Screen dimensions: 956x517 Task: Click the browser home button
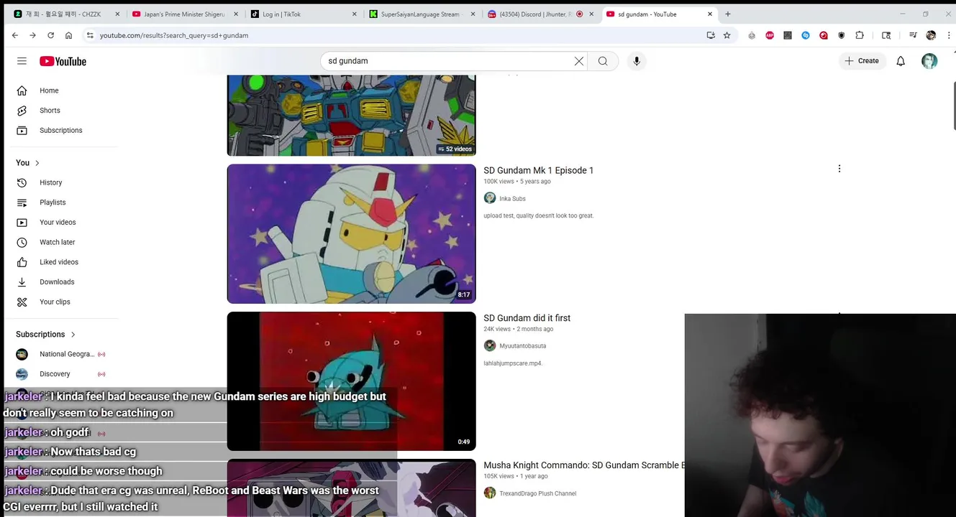point(68,35)
